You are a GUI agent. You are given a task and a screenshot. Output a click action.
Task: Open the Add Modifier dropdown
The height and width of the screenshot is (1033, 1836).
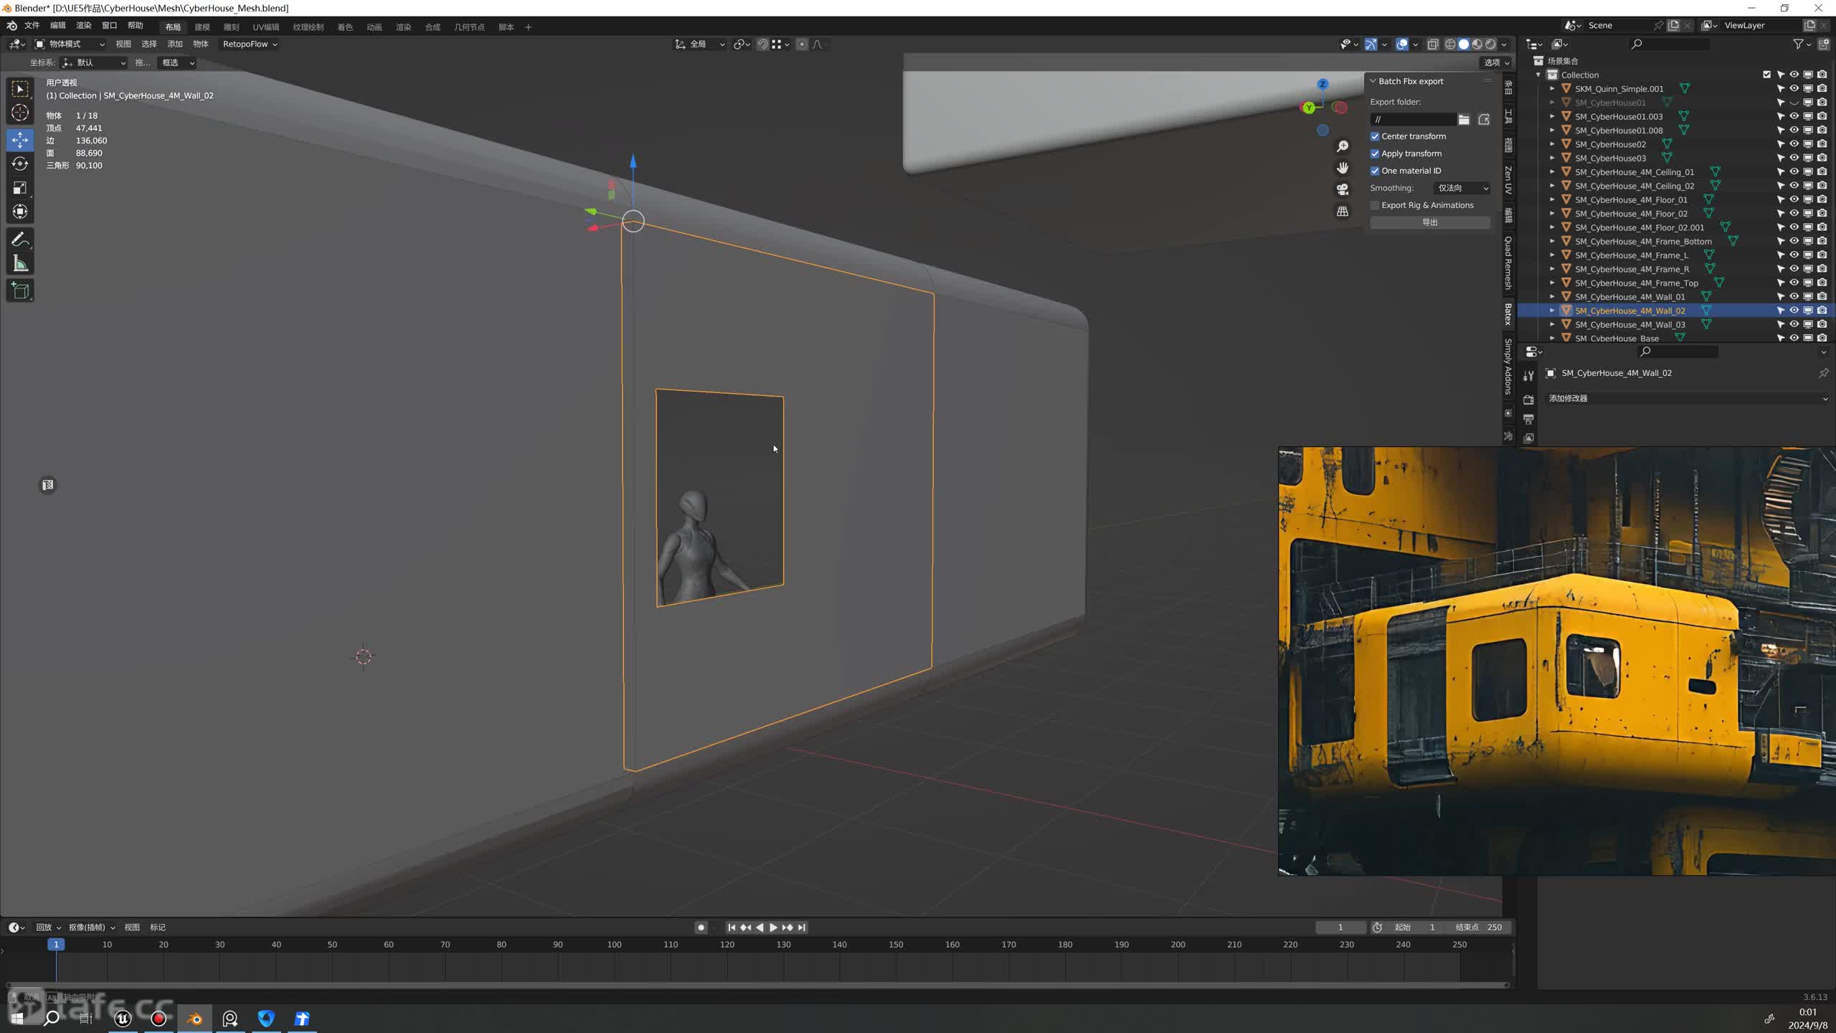coord(1688,398)
